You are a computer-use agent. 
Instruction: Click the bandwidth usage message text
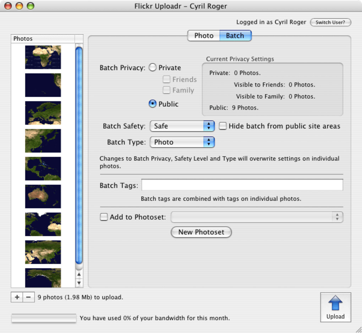(x=155, y=318)
